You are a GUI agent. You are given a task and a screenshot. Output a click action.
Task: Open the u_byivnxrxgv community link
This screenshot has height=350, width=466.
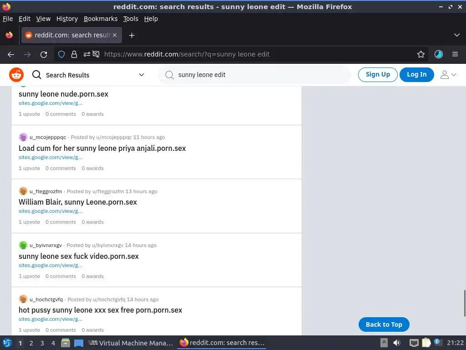coord(46,245)
